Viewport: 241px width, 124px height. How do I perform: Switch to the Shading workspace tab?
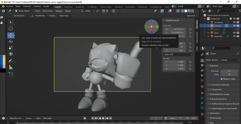(118, 7)
